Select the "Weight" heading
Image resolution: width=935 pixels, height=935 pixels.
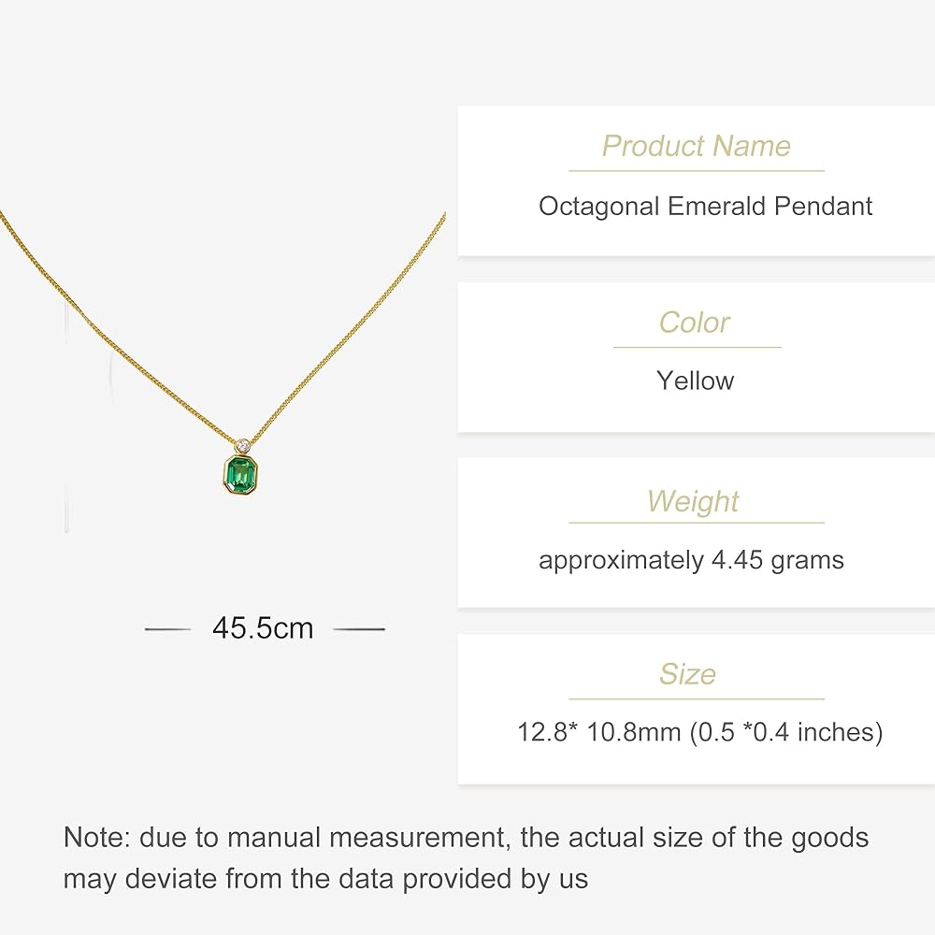coord(693,501)
